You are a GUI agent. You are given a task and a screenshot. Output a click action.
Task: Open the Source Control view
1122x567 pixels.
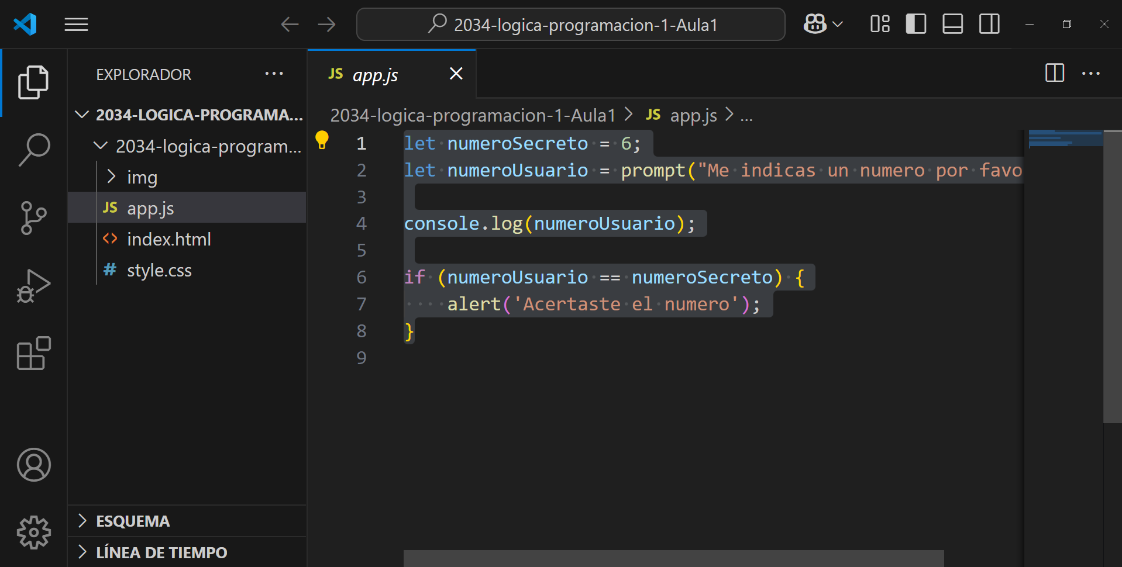click(x=33, y=218)
